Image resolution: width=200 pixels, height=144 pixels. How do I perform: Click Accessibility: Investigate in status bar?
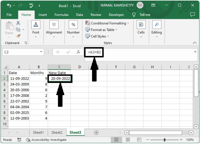tap(46, 140)
